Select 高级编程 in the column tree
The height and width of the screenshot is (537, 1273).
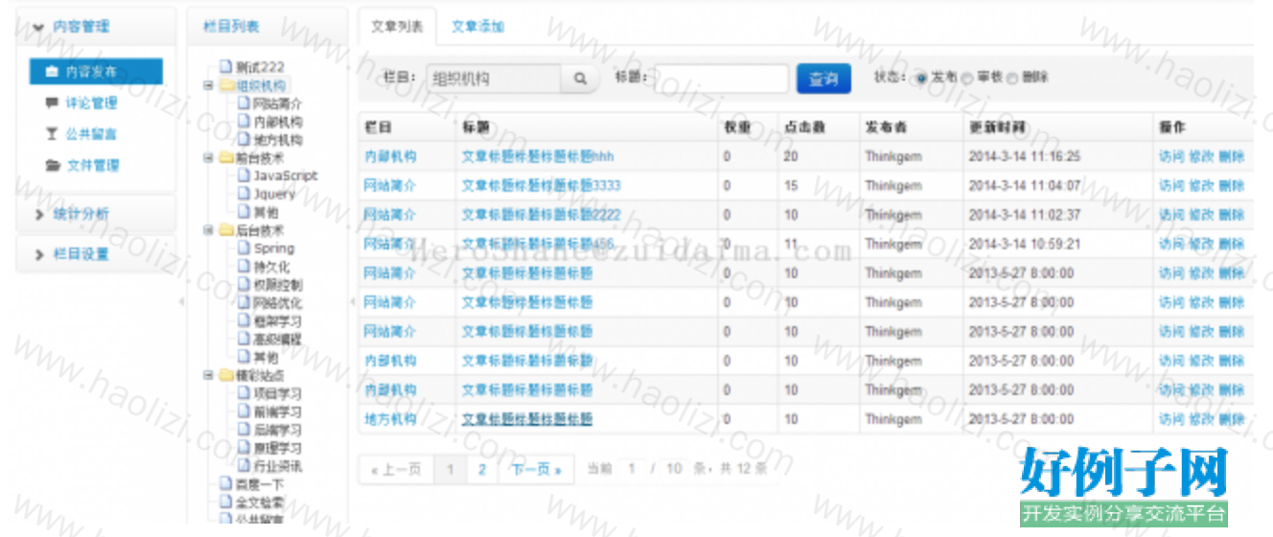278,339
